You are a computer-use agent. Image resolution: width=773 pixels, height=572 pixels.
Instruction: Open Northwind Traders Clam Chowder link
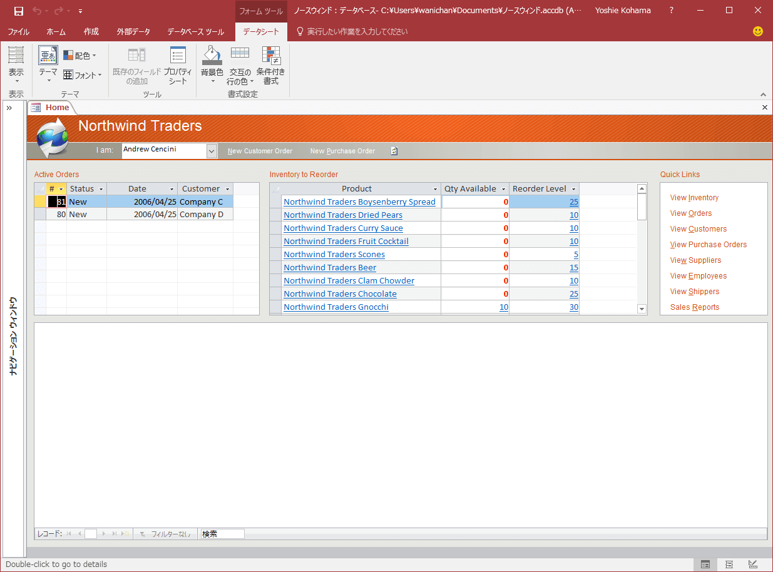[349, 280]
